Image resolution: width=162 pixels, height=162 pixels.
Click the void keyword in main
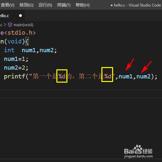[x=15, y=41]
